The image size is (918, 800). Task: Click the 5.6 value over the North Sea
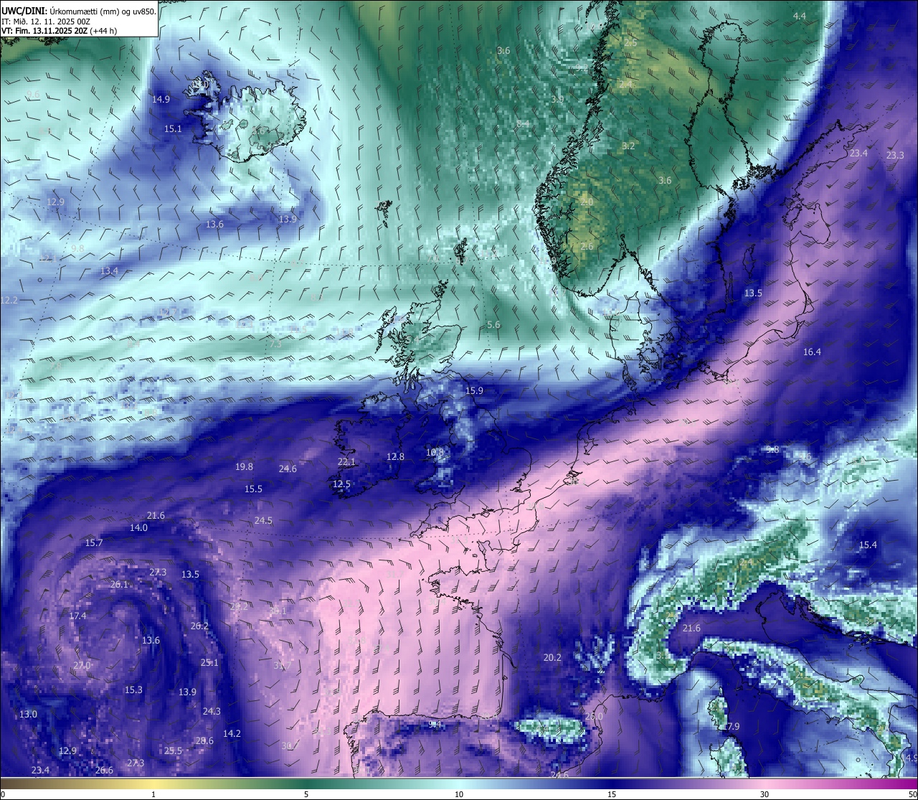(493, 325)
